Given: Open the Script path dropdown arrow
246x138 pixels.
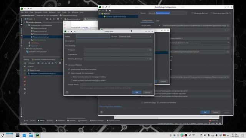Looking at the screenshot, I should tap(160, 25).
